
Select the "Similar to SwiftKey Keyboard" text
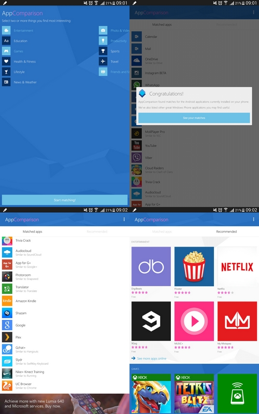pyautogui.click(x=32, y=364)
